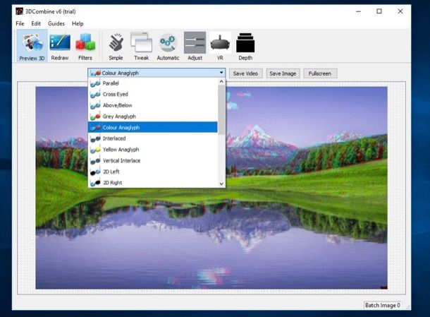This screenshot has height=317, width=430.
Task: Open the Edit menu
Action: click(x=36, y=23)
